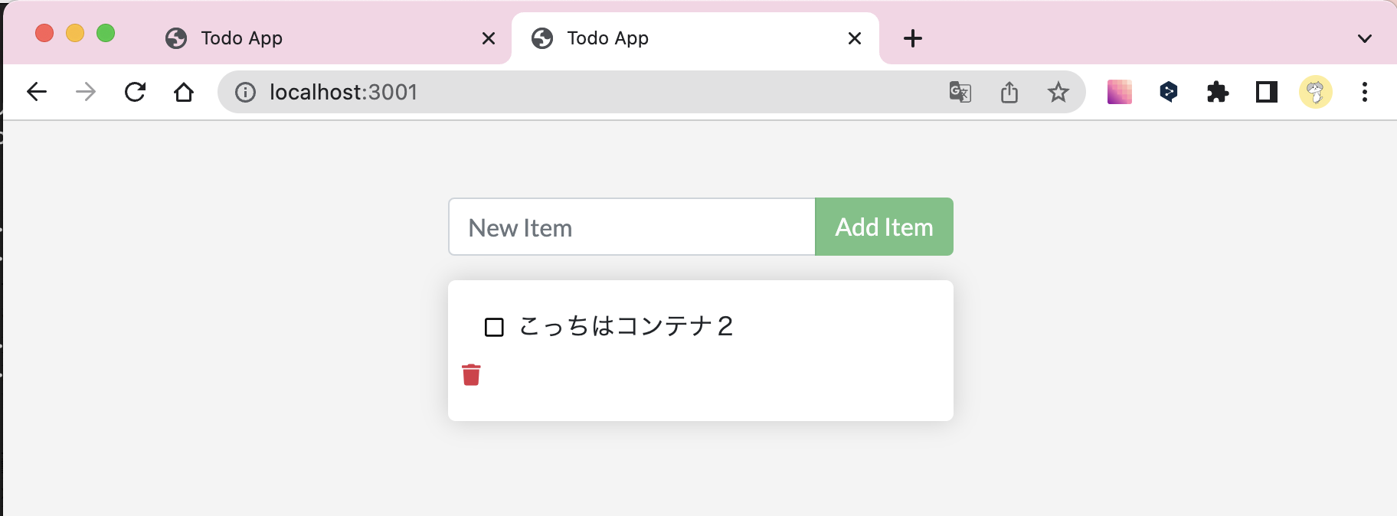The image size is (1397, 516).
Task: Open the Google Translate icon
Action: coord(960,93)
